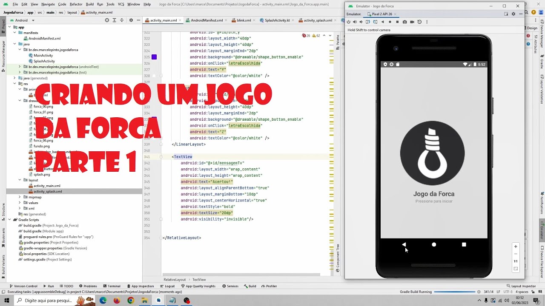Viewport: 545px width, 306px height.
Task: Click the purple color swatch at line 325
Action: (x=154, y=57)
